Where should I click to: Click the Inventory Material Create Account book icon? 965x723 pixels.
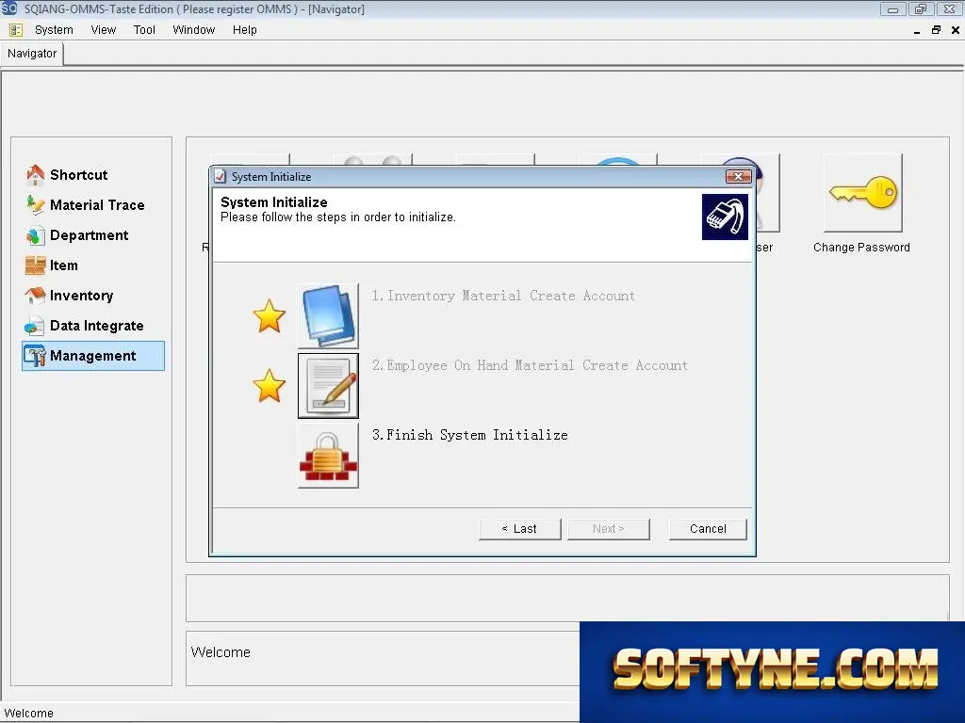[x=328, y=316]
